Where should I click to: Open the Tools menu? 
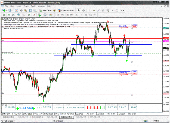[33, 6]
